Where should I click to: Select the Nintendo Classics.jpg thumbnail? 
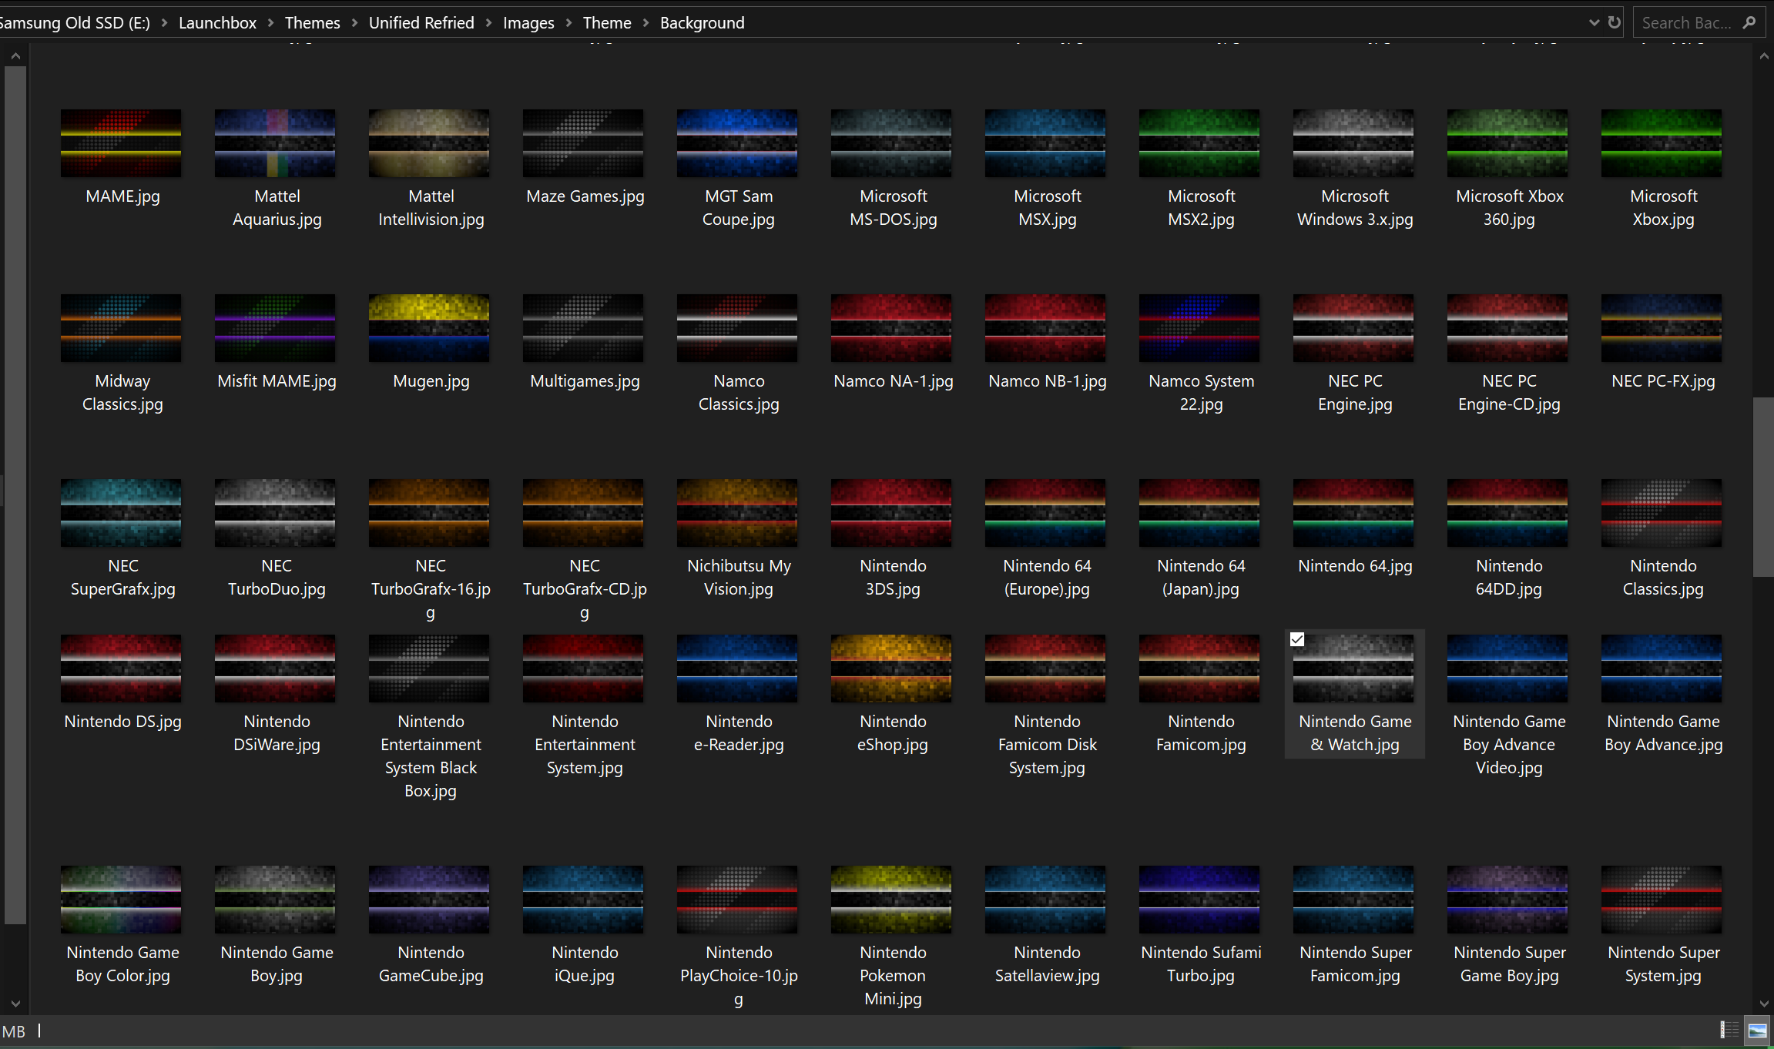[1662, 513]
